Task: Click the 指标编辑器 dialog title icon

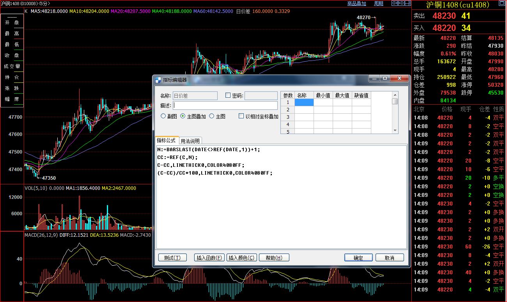Action: [x=158, y=80]
